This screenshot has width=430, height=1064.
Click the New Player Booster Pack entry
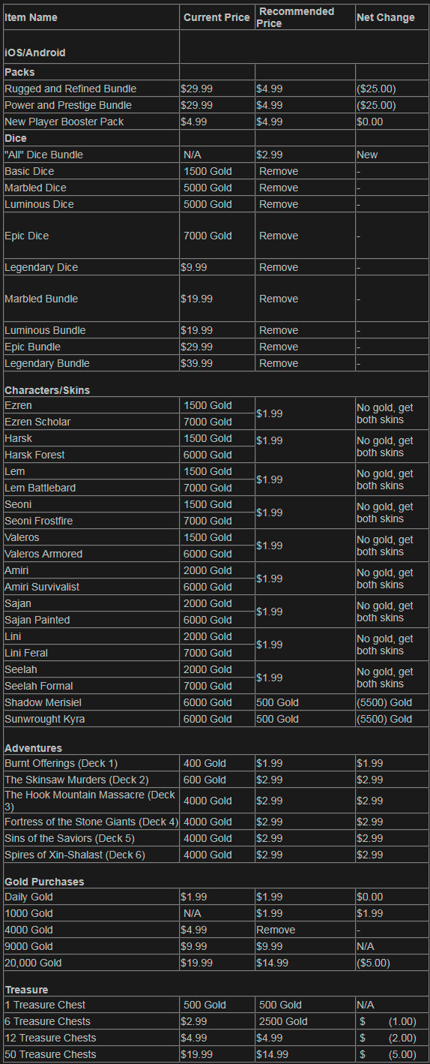tap(64, 122)
